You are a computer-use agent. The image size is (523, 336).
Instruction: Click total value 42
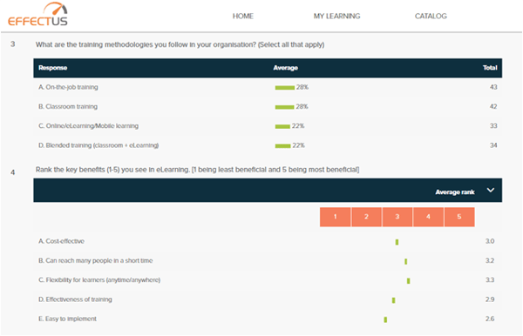[x=493, y=106]
